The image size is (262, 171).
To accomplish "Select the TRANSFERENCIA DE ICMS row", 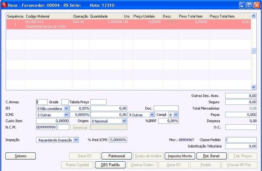I will (129, 25).
